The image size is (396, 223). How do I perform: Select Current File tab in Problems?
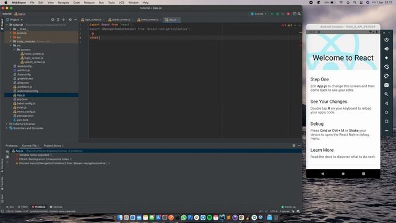[x=30, y=146]
